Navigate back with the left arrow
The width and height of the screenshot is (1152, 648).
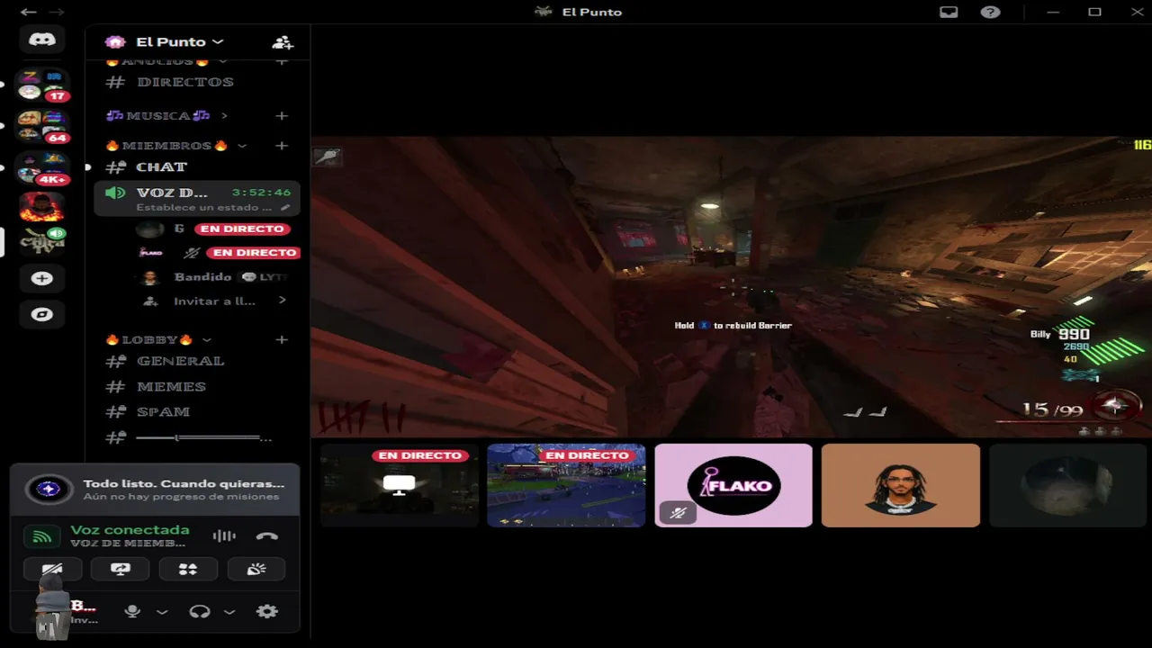point(28,12)
